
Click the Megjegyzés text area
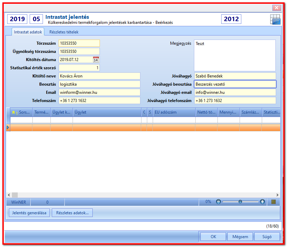coord(235,55)
